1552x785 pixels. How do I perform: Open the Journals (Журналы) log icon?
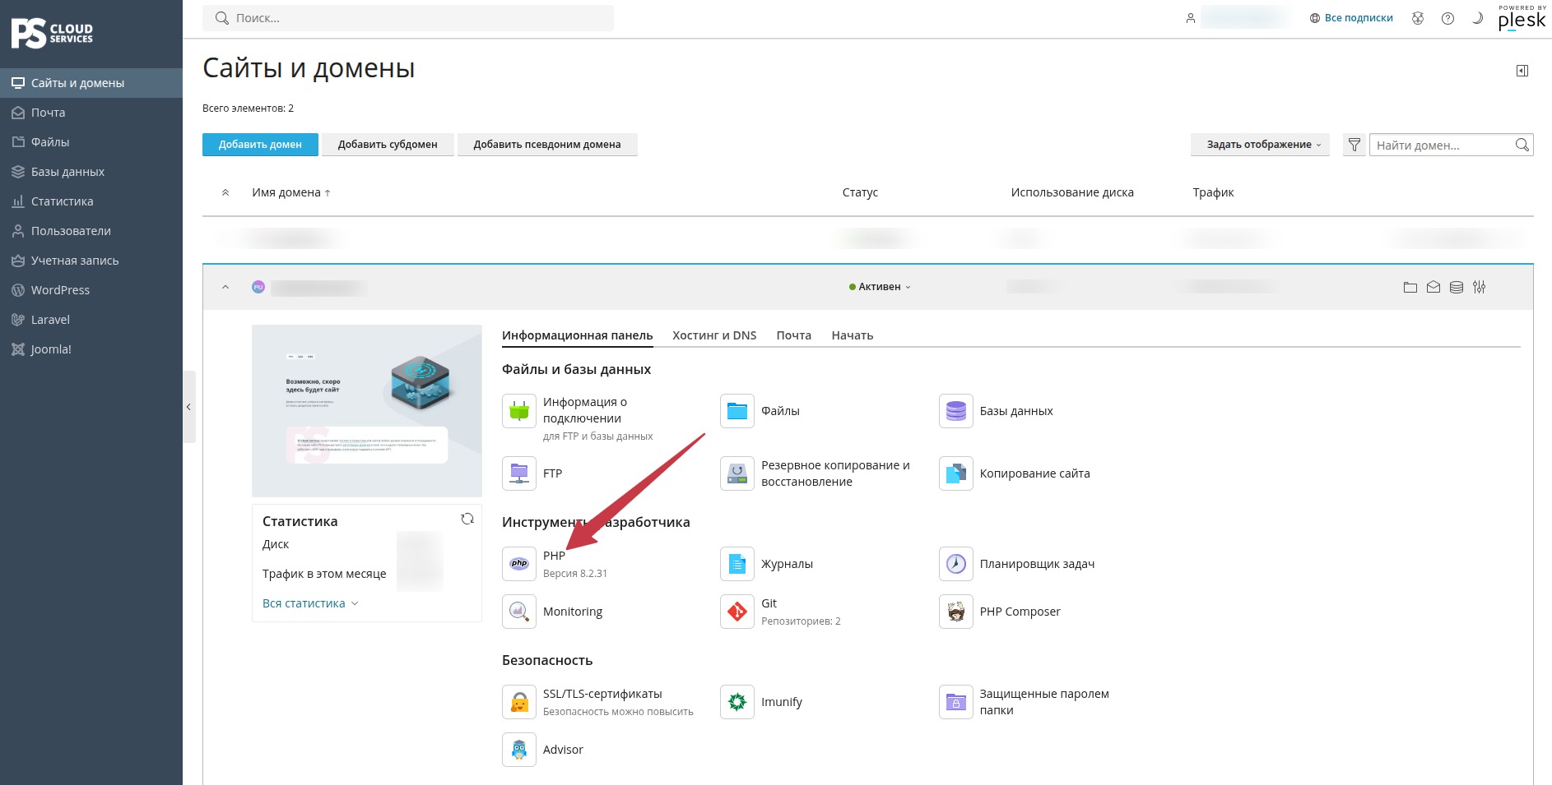click(x=737, y=564)
